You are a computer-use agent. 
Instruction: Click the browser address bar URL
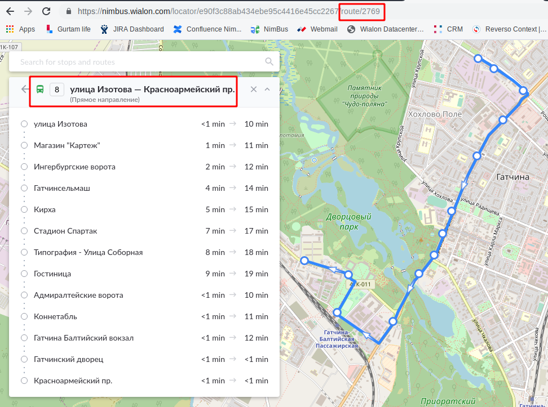click(x=226, y=11)
